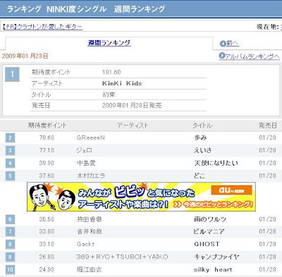282x277 pixels.
Task: Click the arrow icon beside 前へ
Action: pos(223,44)
